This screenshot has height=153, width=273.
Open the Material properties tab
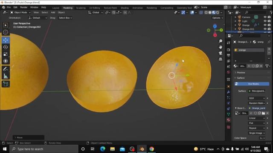(229, 120)
